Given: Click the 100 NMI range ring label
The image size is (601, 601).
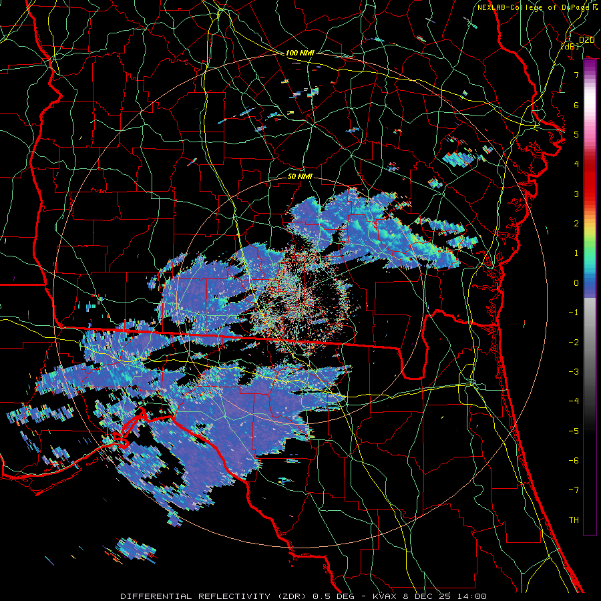Looking at the screenshot, I should coord(300,53).
